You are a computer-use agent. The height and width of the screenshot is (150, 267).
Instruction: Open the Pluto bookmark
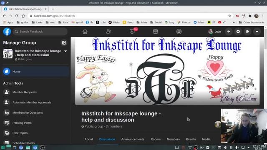tap(114, 22)
